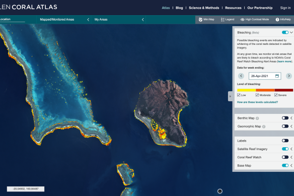Click the Benthic Map info icon
This screenshot has height=196, width=294.
(257, 118)
